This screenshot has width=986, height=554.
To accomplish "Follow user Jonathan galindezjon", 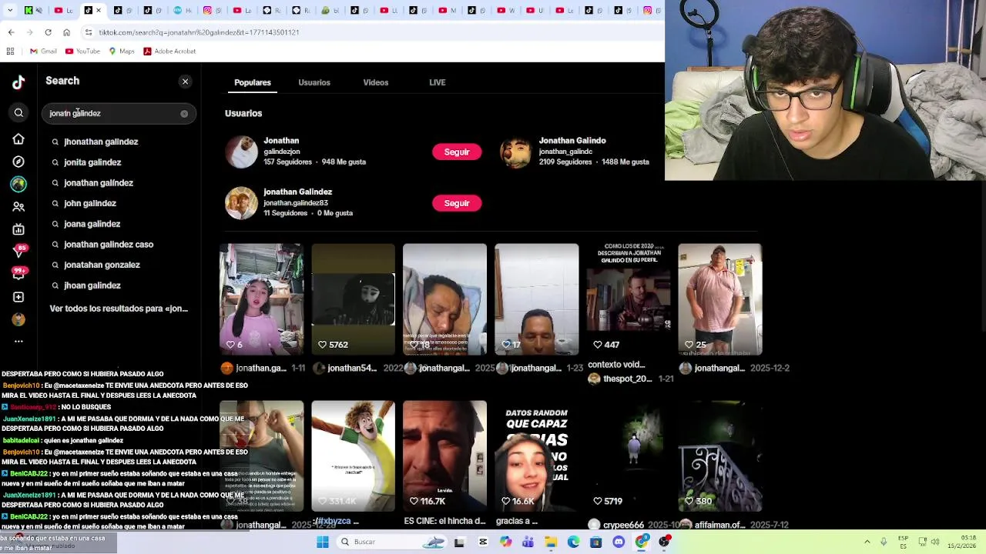I will (457, 152).
